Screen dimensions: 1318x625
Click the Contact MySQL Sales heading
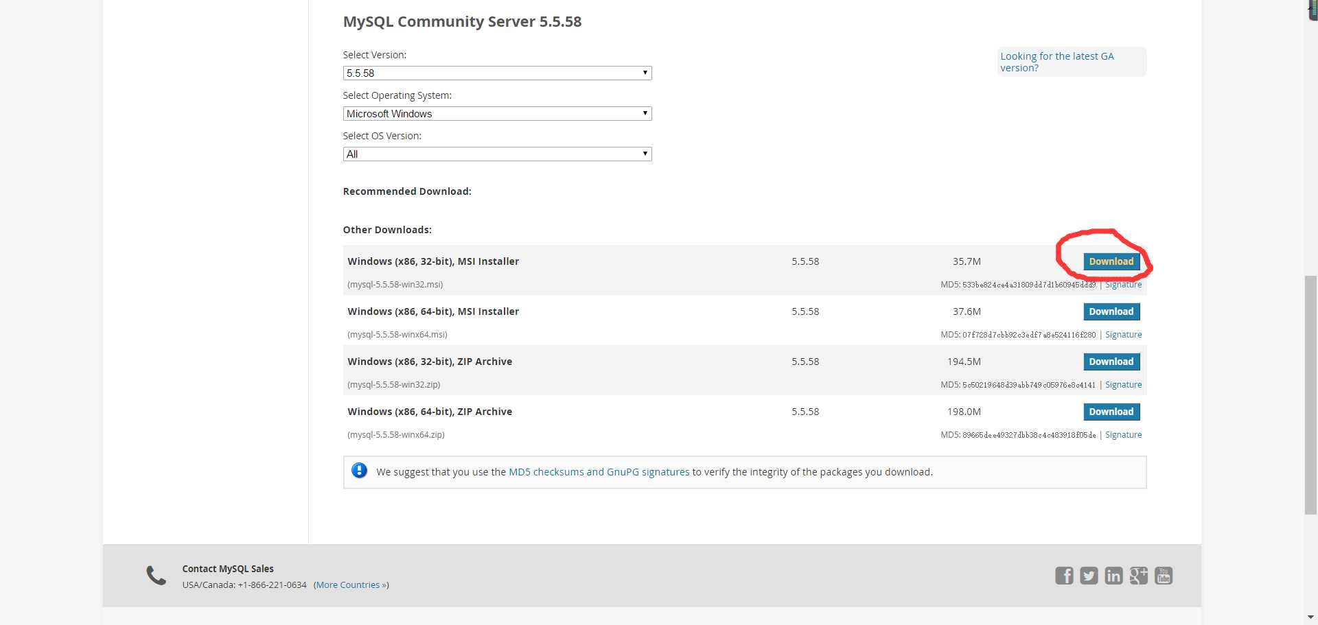coord(228,569)
